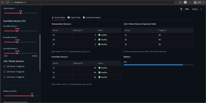Click the Humidity Sensor 3 slider handle
Image resolution: width=206 pixels, height=103 pixels.
coord(17,53)
